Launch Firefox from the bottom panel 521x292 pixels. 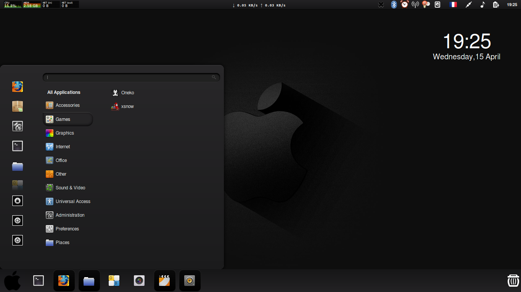click(x=64, y=281)
